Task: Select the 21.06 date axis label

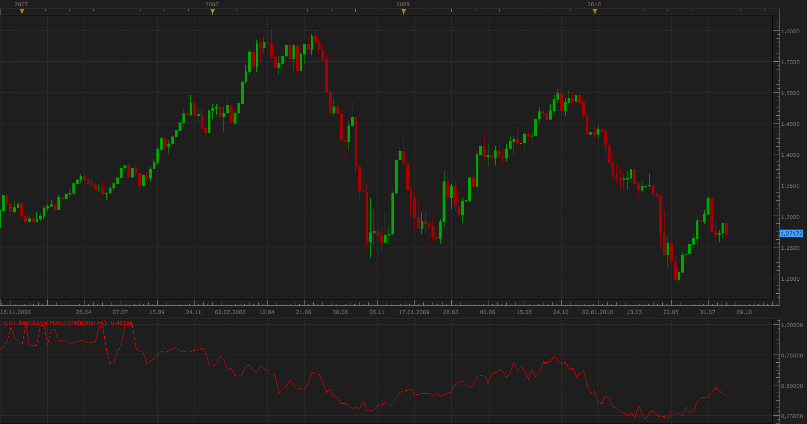Action: [x=304, y=312]
